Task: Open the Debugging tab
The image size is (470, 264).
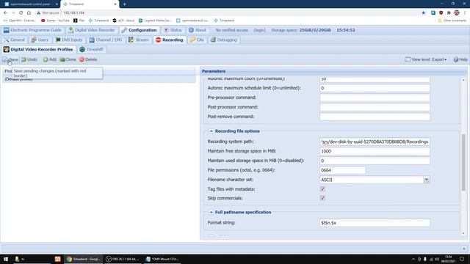Action: point(223,40)
